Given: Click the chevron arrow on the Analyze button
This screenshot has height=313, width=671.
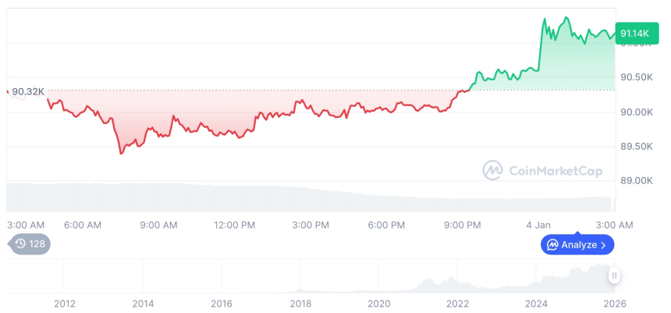Looking at the screenshot, I should [x=604, y=245].
